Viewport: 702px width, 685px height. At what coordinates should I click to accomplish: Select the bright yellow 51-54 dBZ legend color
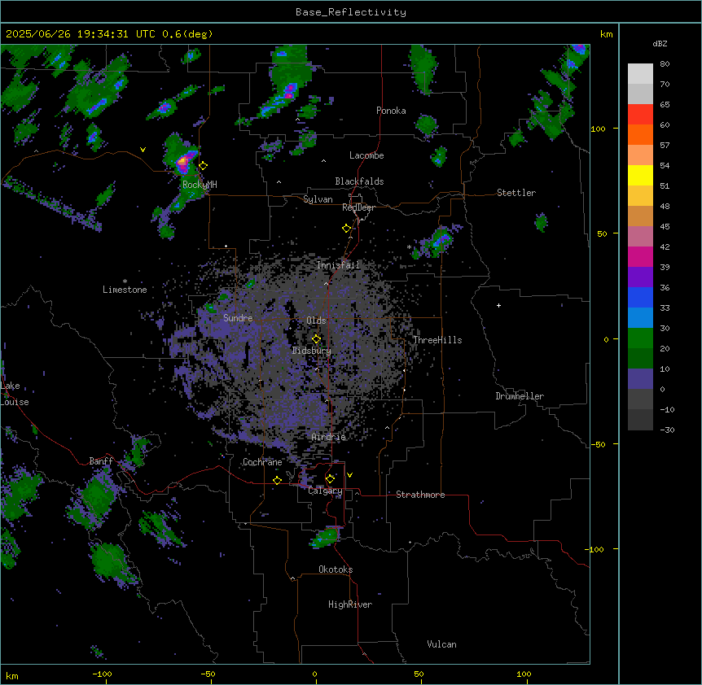click(x=640, y=175)
